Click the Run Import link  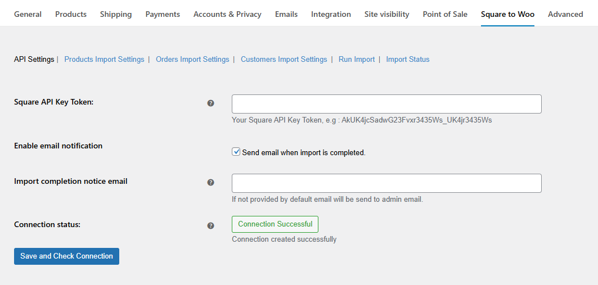click(357, 60)
